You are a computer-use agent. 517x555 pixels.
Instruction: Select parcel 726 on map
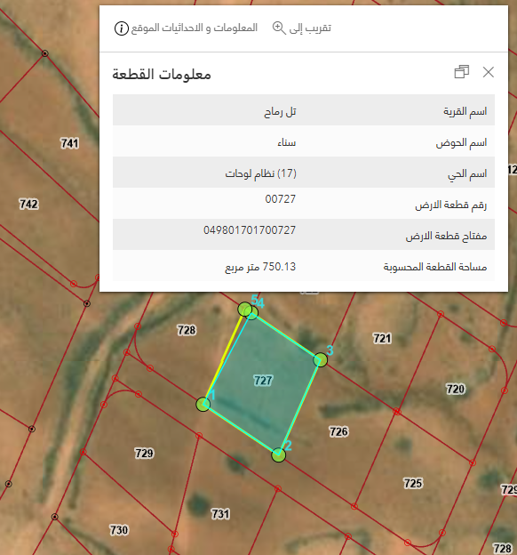pyautogui.click(x=338, y=432)
